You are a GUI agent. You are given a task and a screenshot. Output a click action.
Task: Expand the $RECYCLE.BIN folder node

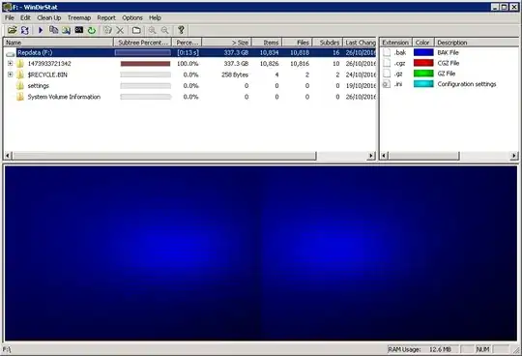coord(10,74)
